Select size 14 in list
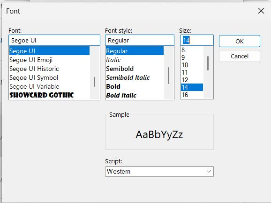 pyautogui.click(x=192, y=87)
